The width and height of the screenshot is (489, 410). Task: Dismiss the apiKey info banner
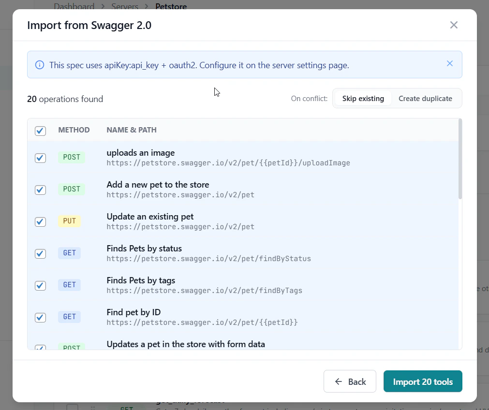449,64
